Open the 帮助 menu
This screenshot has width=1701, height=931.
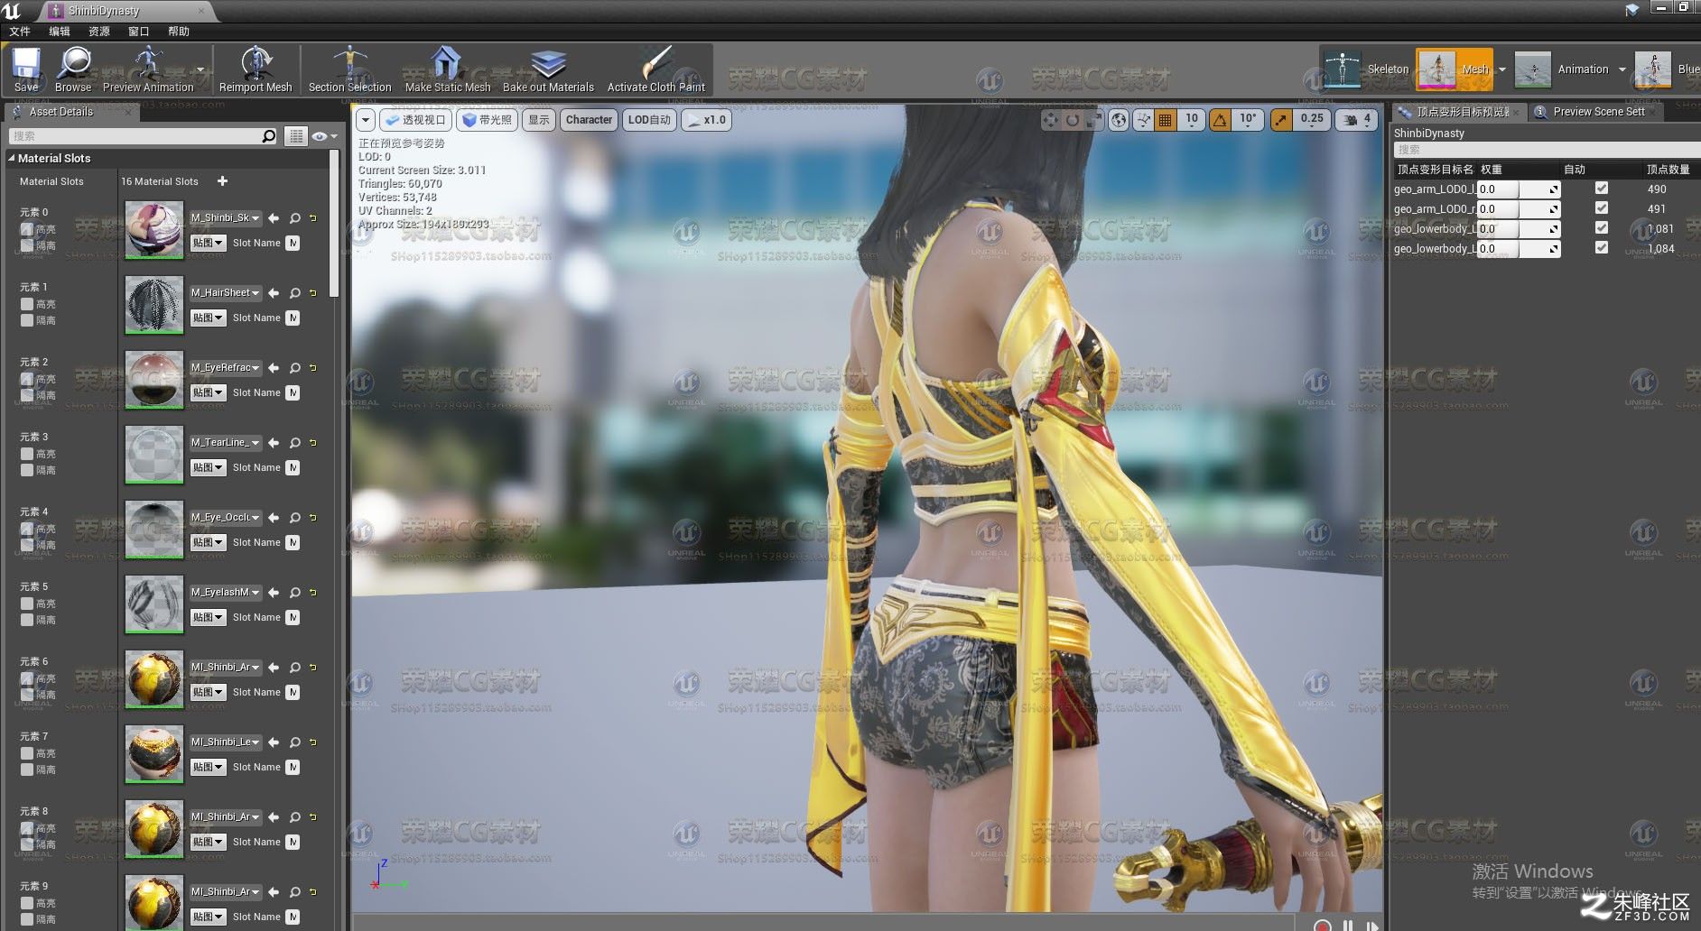coord(179,32)
